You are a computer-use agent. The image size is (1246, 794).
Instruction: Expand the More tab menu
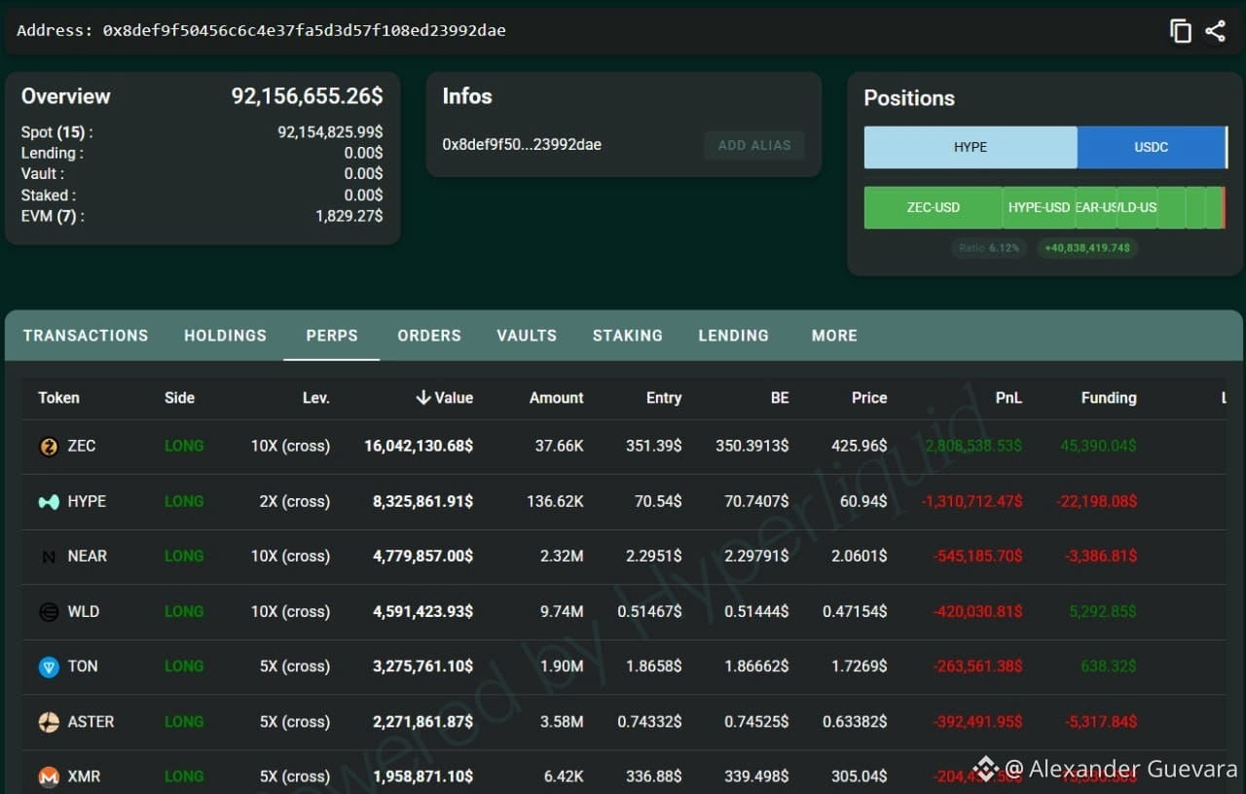click(x=834, y=336)
